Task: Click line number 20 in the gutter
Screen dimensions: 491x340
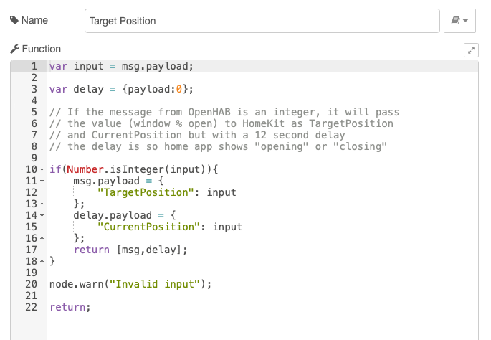Action: point(31,284)
